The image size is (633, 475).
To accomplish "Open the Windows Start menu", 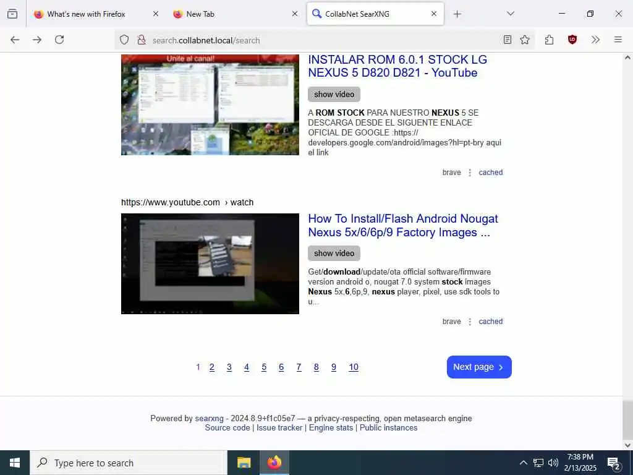I will [x=15, y=463].
